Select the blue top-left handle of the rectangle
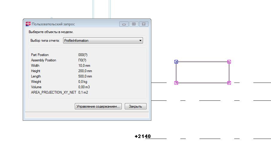The width and height of the screenshot is (271, 141). (176, 62)
